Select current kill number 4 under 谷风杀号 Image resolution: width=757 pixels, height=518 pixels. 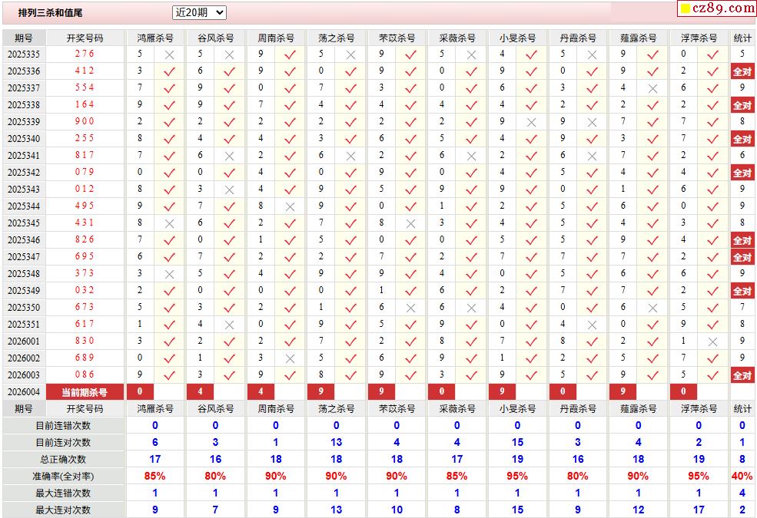[200, 391]
